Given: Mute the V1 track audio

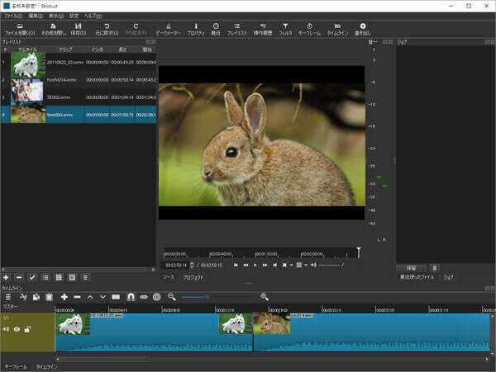Looking at the screenshot, I should pos(7,329).
